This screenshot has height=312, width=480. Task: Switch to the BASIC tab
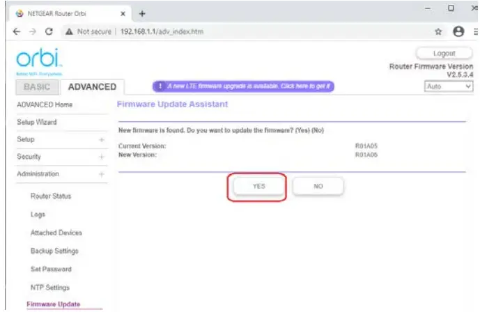tap(37, 87)
